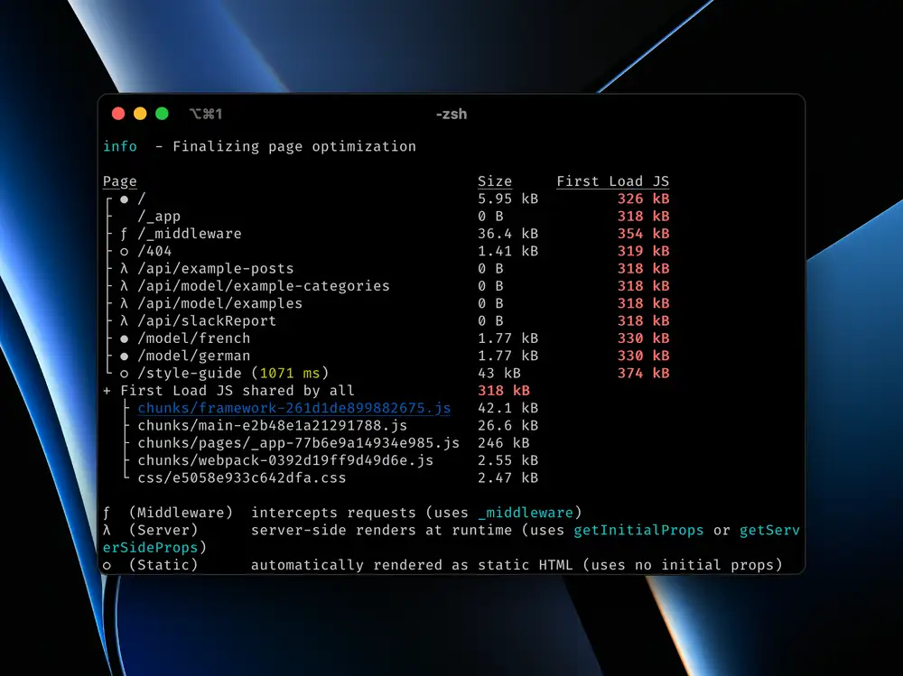This screenshot has height=676, width=903.
Task: Click "automatically rendered as static HTML" text
Action: pyautogui.click(x=412, y=565)
